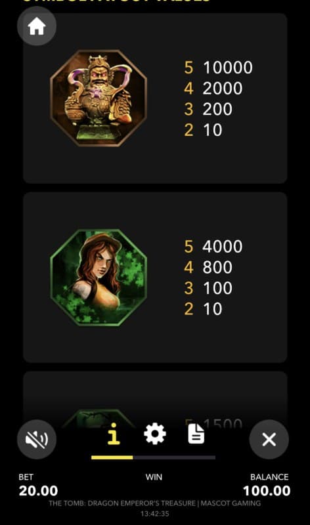Viewport: 310px width, 525px height.
Task: Click the 20.00 bet amount
Action: pos(38,491)
